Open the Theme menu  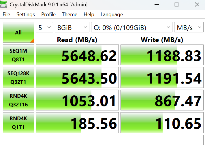coord(69,14)
